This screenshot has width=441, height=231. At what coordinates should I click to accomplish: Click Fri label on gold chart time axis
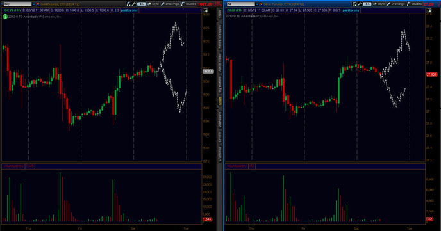tap(80, 228)
